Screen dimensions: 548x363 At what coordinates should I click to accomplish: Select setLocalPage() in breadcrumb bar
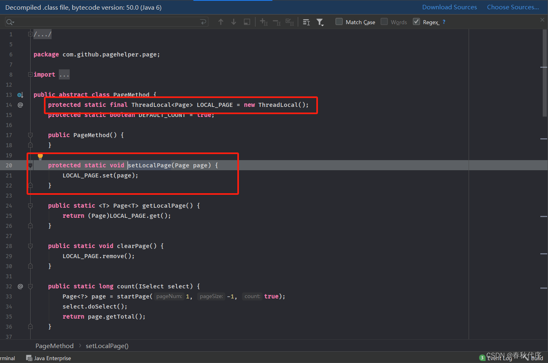(107, 346)
